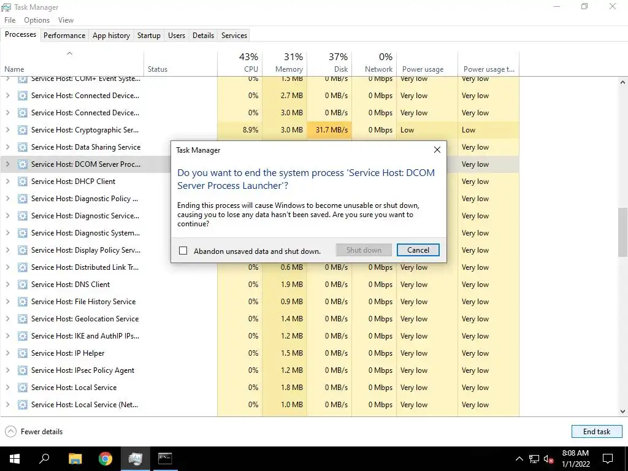Click muted volume icon in system tray

click(x=549, y=459)
